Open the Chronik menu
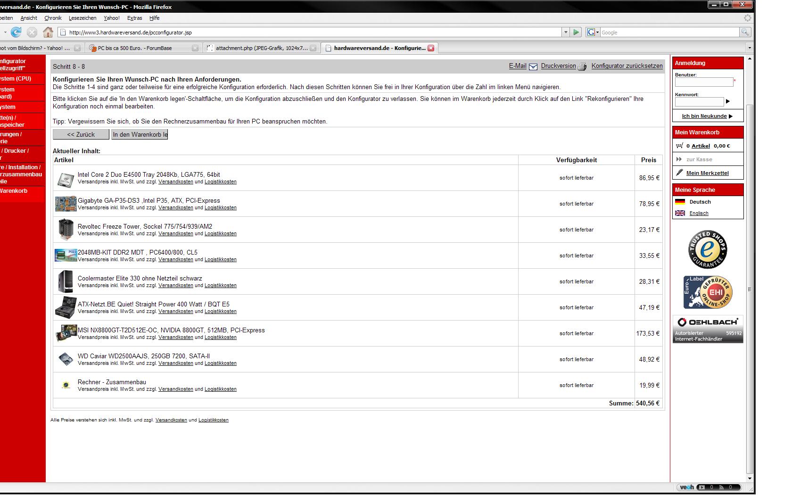Viewport: 792px width, 495px height. 53,18
